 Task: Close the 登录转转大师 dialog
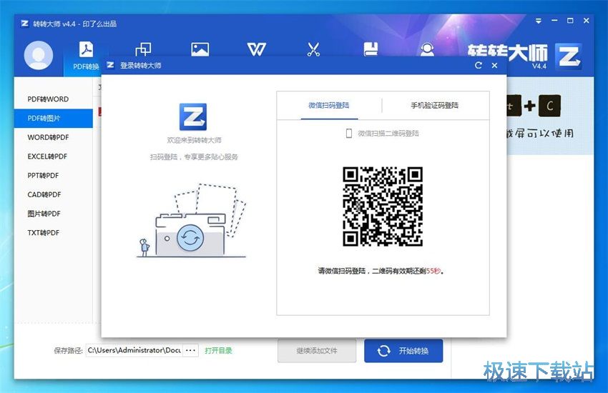pos(494,66)
